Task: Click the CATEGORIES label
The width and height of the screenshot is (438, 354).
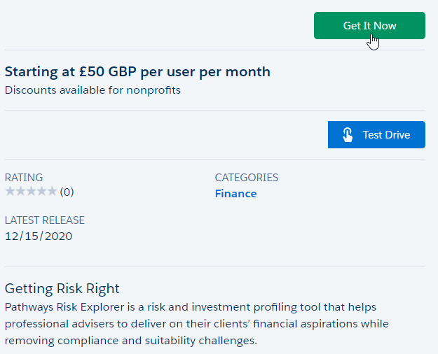Action: [247, 178]
